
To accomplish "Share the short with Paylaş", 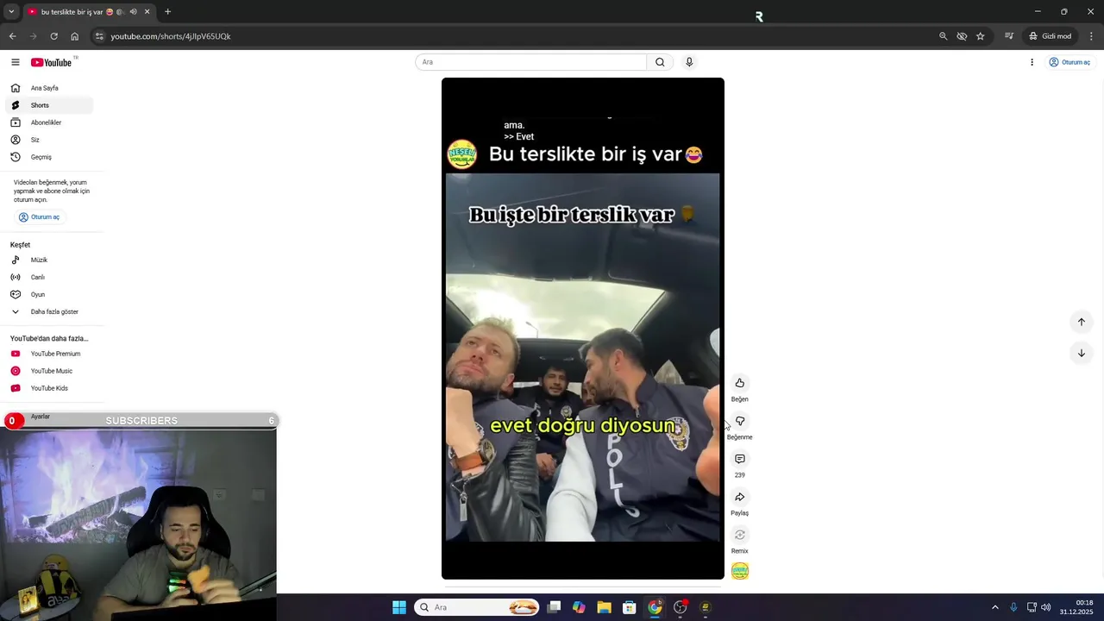I will click(739, 497).
